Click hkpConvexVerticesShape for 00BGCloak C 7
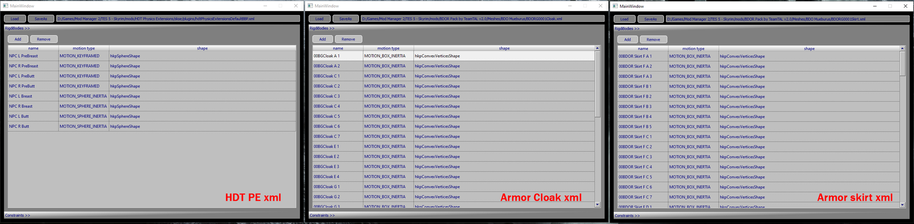The image size is (914, 224). click(x=437, y=137)
